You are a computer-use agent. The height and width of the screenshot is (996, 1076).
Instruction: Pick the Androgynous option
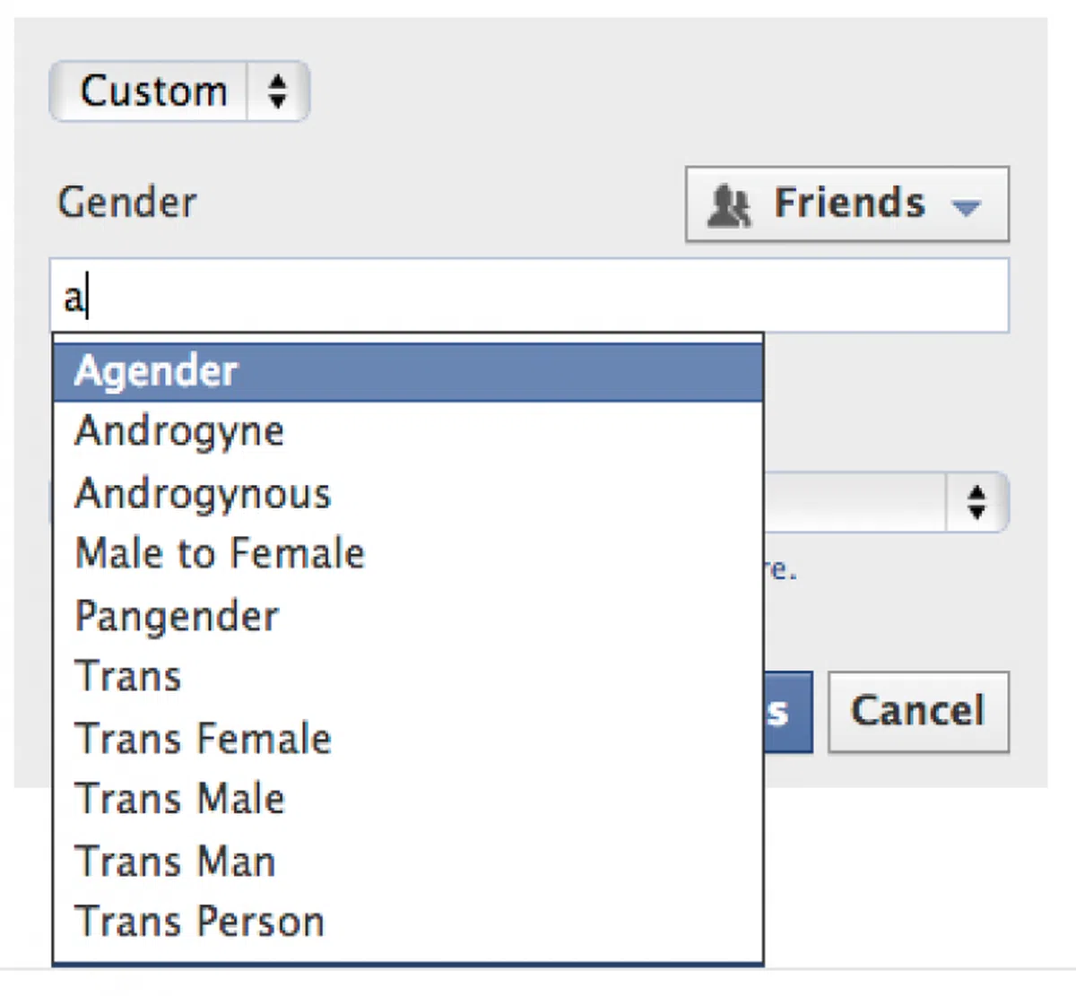point(203,493)
